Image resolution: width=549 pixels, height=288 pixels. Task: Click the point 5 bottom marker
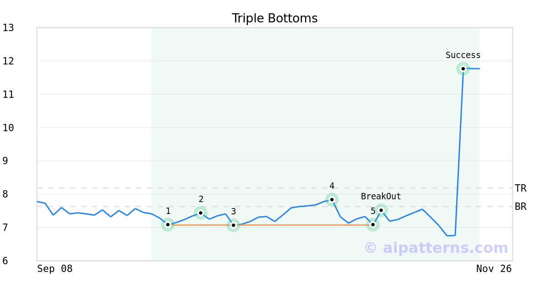[x=373, y=224]
